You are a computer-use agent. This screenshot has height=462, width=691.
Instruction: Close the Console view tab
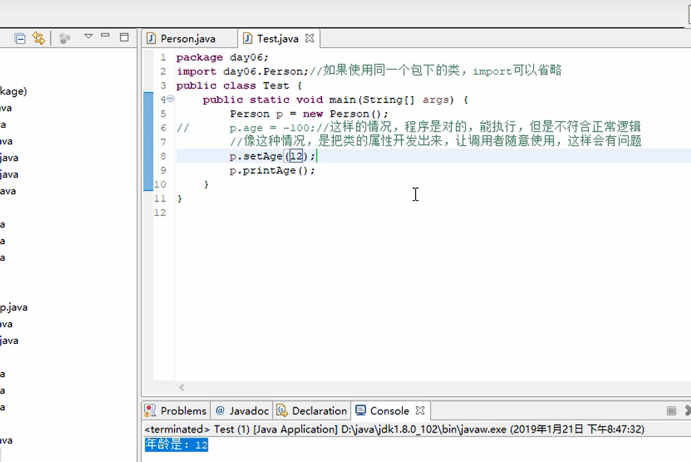coord(420,410)
